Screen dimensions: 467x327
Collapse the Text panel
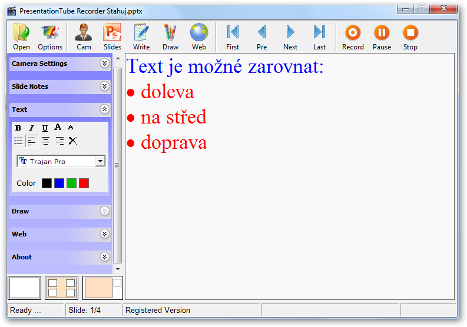(104, 109)
